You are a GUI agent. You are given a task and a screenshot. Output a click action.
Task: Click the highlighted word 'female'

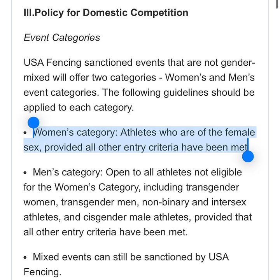240,133
